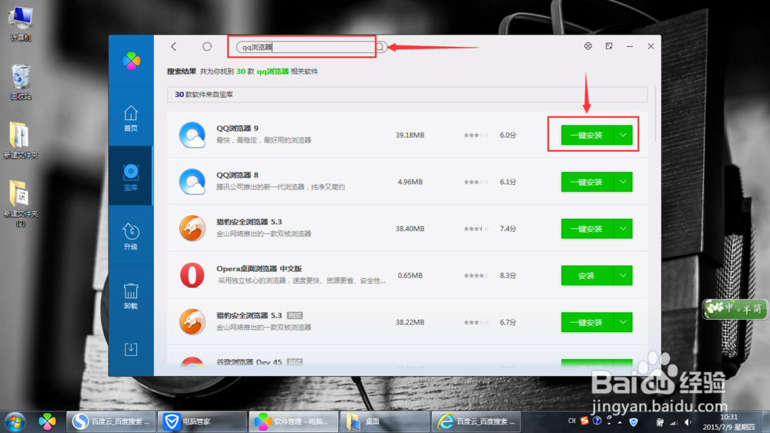
Task: Click 一键安装 for 猎豹安全浏览器 38.40MB
Action: [587, 229]
